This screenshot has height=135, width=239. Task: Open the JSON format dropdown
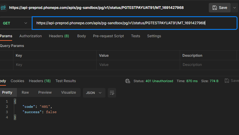point(94,93)
